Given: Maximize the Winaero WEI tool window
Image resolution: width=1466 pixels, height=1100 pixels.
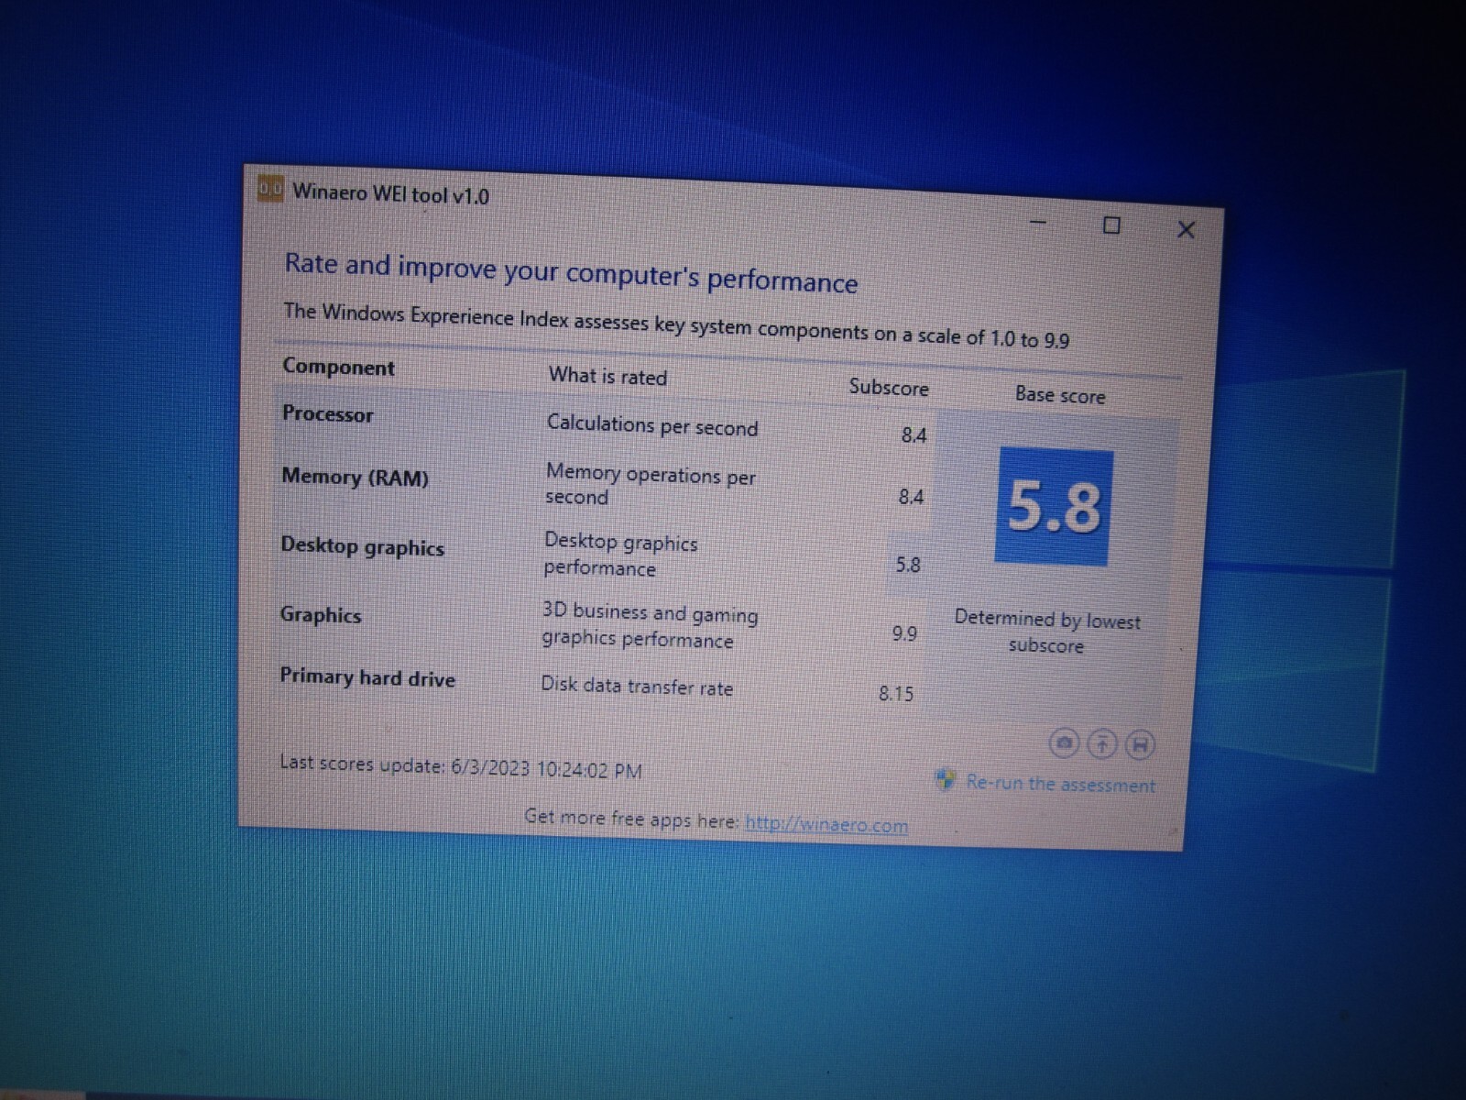Looking at the screenshot, I should (1111, 225).
